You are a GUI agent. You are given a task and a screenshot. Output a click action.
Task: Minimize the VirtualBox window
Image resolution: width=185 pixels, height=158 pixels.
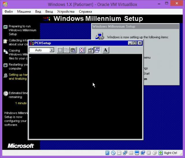159,4
